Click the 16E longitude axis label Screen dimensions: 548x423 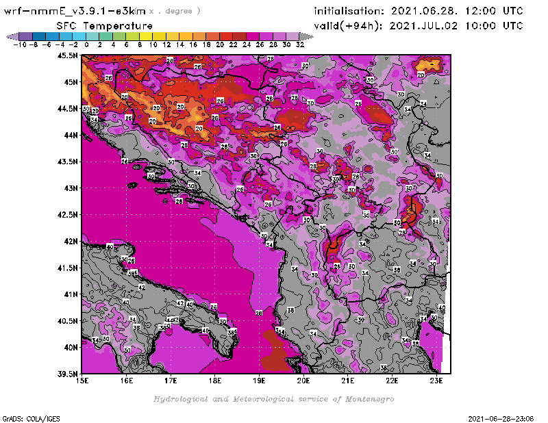pos(127,381)
